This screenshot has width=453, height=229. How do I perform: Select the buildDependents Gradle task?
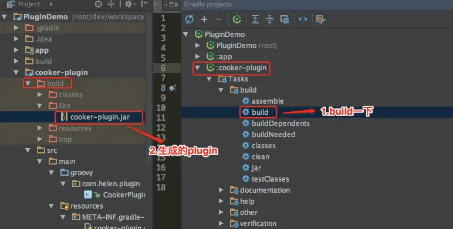click(x=280, y=124)
